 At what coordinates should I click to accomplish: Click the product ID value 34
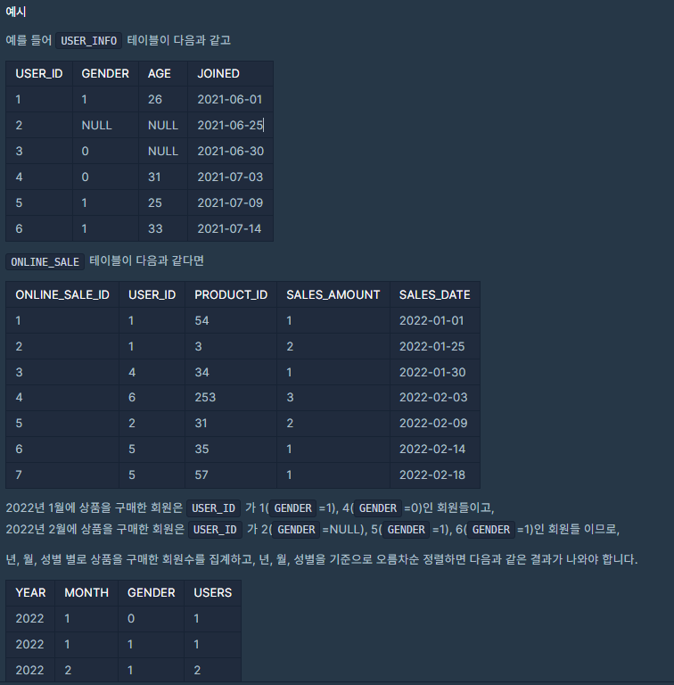[x=201, y=372]
